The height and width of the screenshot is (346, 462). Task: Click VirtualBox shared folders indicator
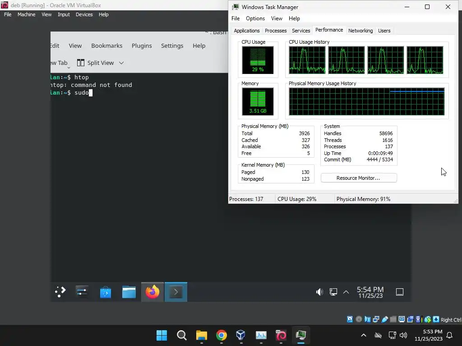(393, 319)
